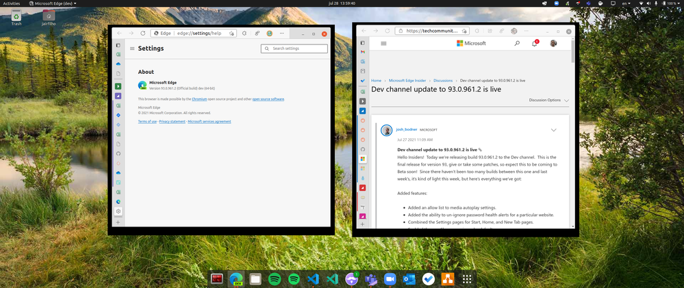Open Zoom in the dock

coord(390,279)
